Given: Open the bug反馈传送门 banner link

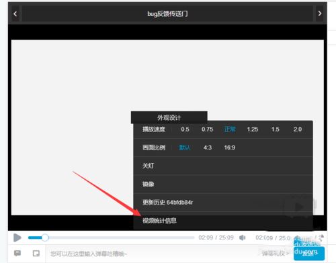Looking at the screenshot, I should click(167, 14).
